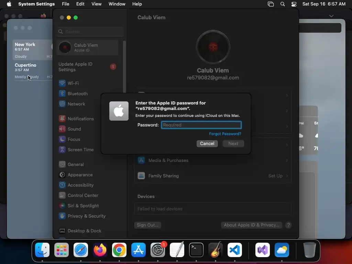Open Update Apple ID Settings item
352x264 pixels.
coord(88,67)
